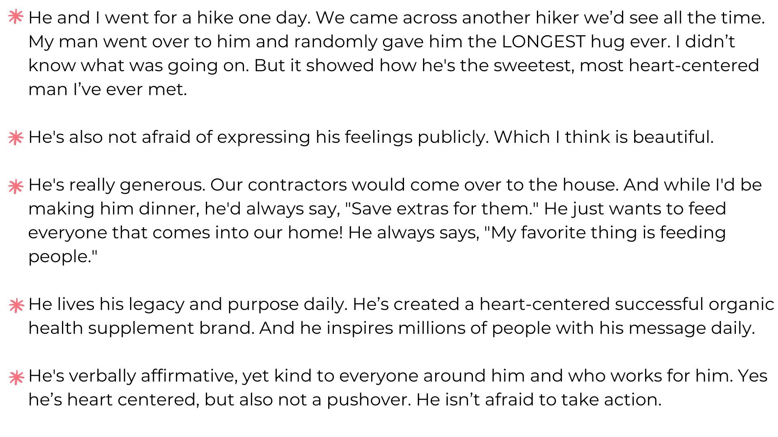Click the phrase "man I've ever met."
This screenshot has width=778, height=437.
(107, 89)
